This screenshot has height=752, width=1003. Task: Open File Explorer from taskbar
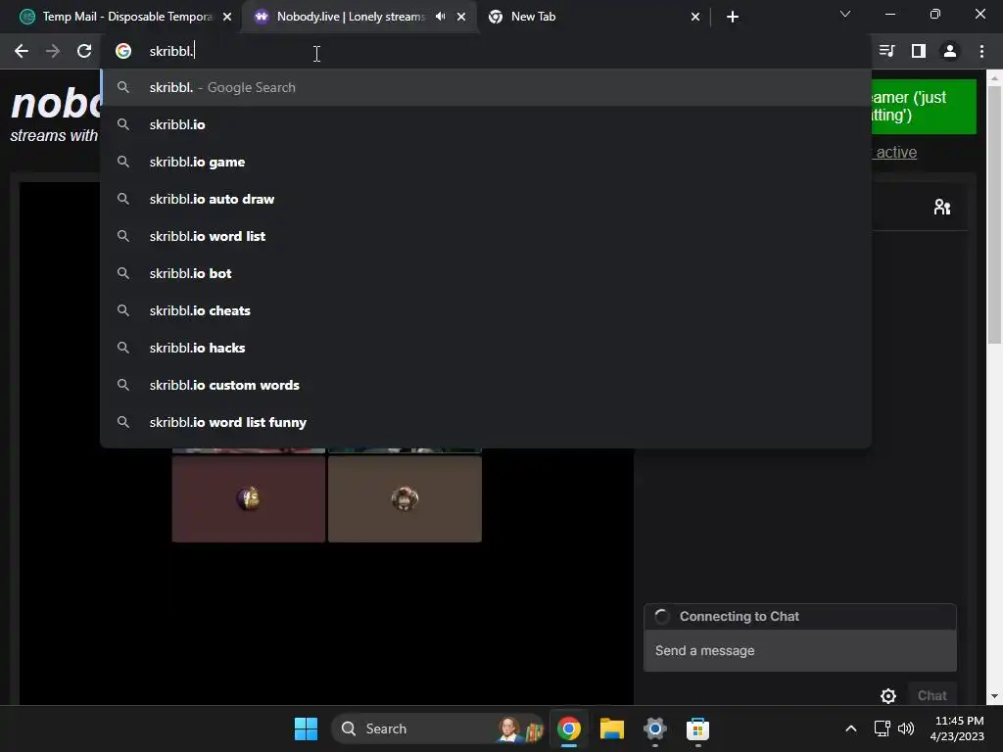pyautogui.click(x=611, y=728)
